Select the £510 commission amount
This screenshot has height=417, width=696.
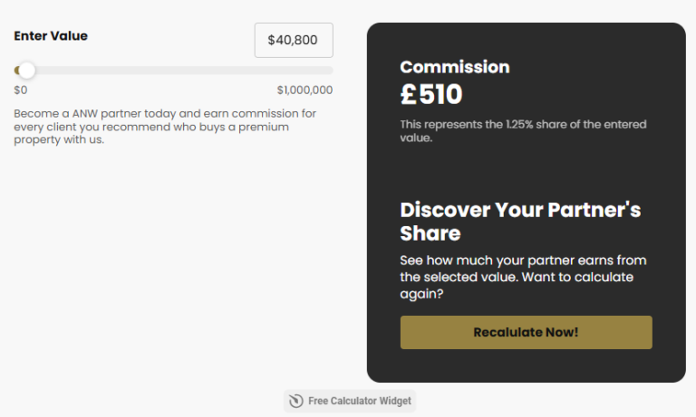431,94
